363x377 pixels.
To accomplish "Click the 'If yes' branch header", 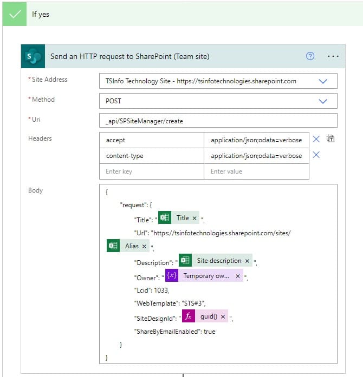I will [183, 14].
